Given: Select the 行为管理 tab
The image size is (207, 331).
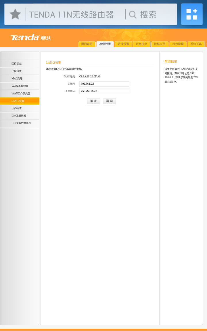Looking at the screenshot, I should tap(178, 44).
